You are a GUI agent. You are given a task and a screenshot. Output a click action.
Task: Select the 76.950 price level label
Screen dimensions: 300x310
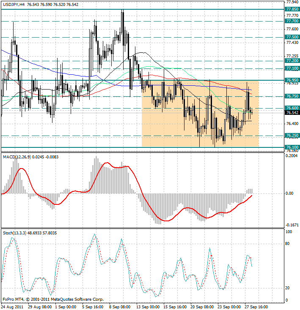pos(292,80)
